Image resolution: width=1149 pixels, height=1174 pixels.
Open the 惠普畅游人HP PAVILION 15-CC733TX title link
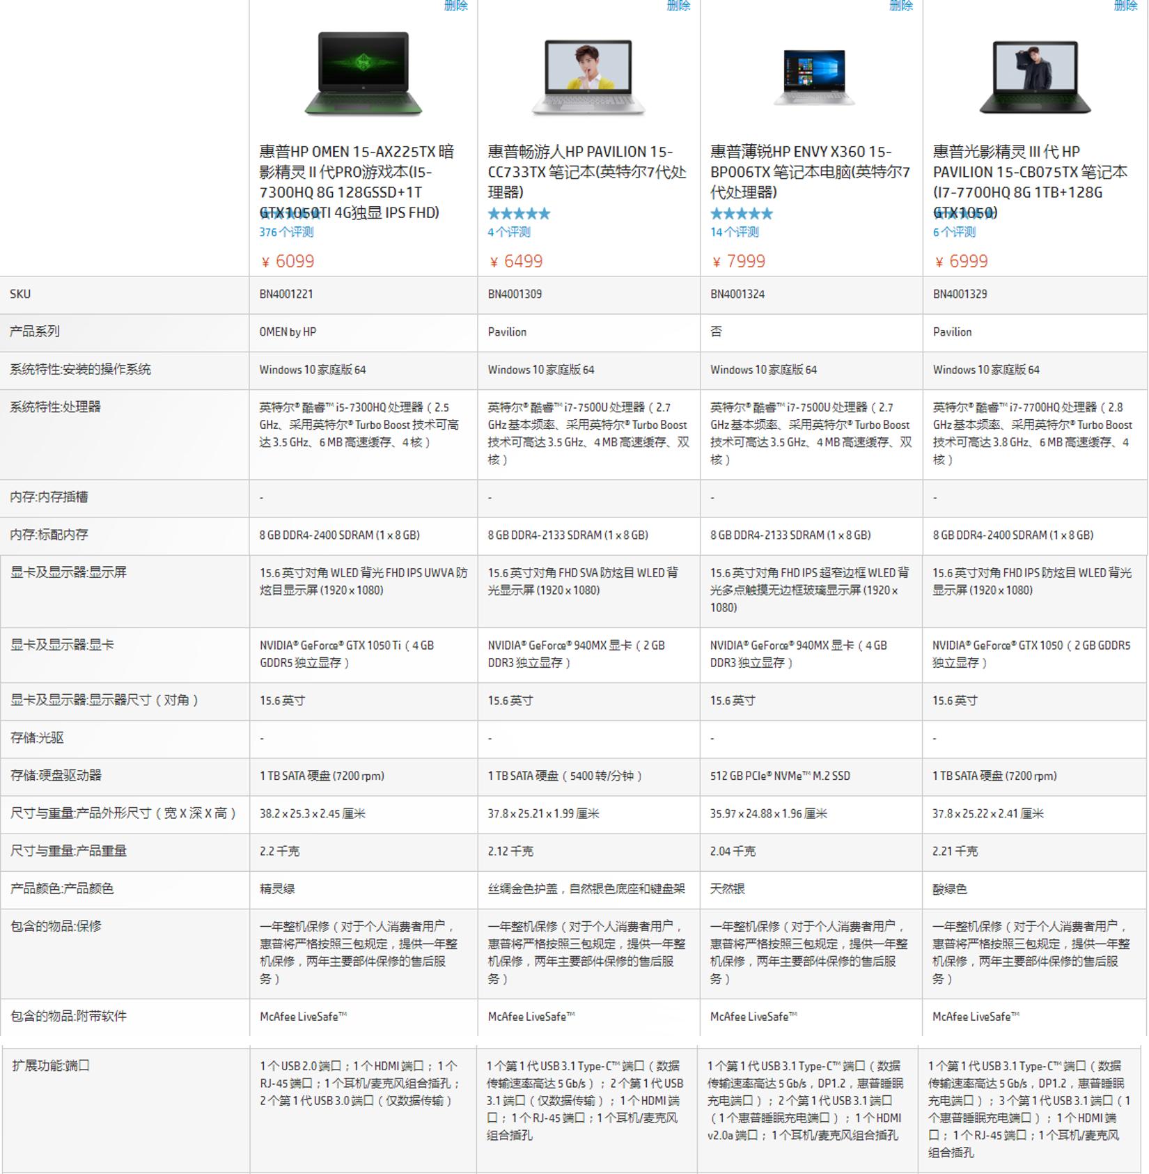pyautogui.click(x=587, y=171)
